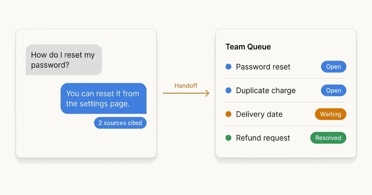Viewport: 372px width, 195px height.
Task: Open the Delivery date queue item
Action: point(286,114)
